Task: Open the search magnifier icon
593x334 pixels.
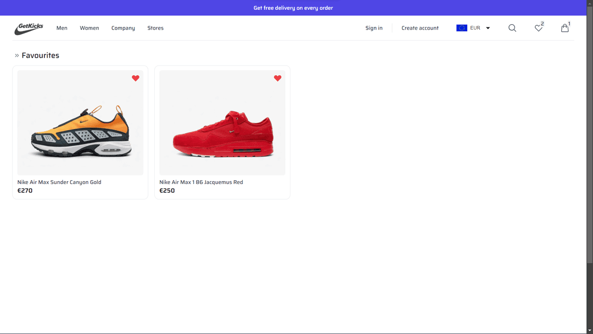Action: click(x=512, y=28)
